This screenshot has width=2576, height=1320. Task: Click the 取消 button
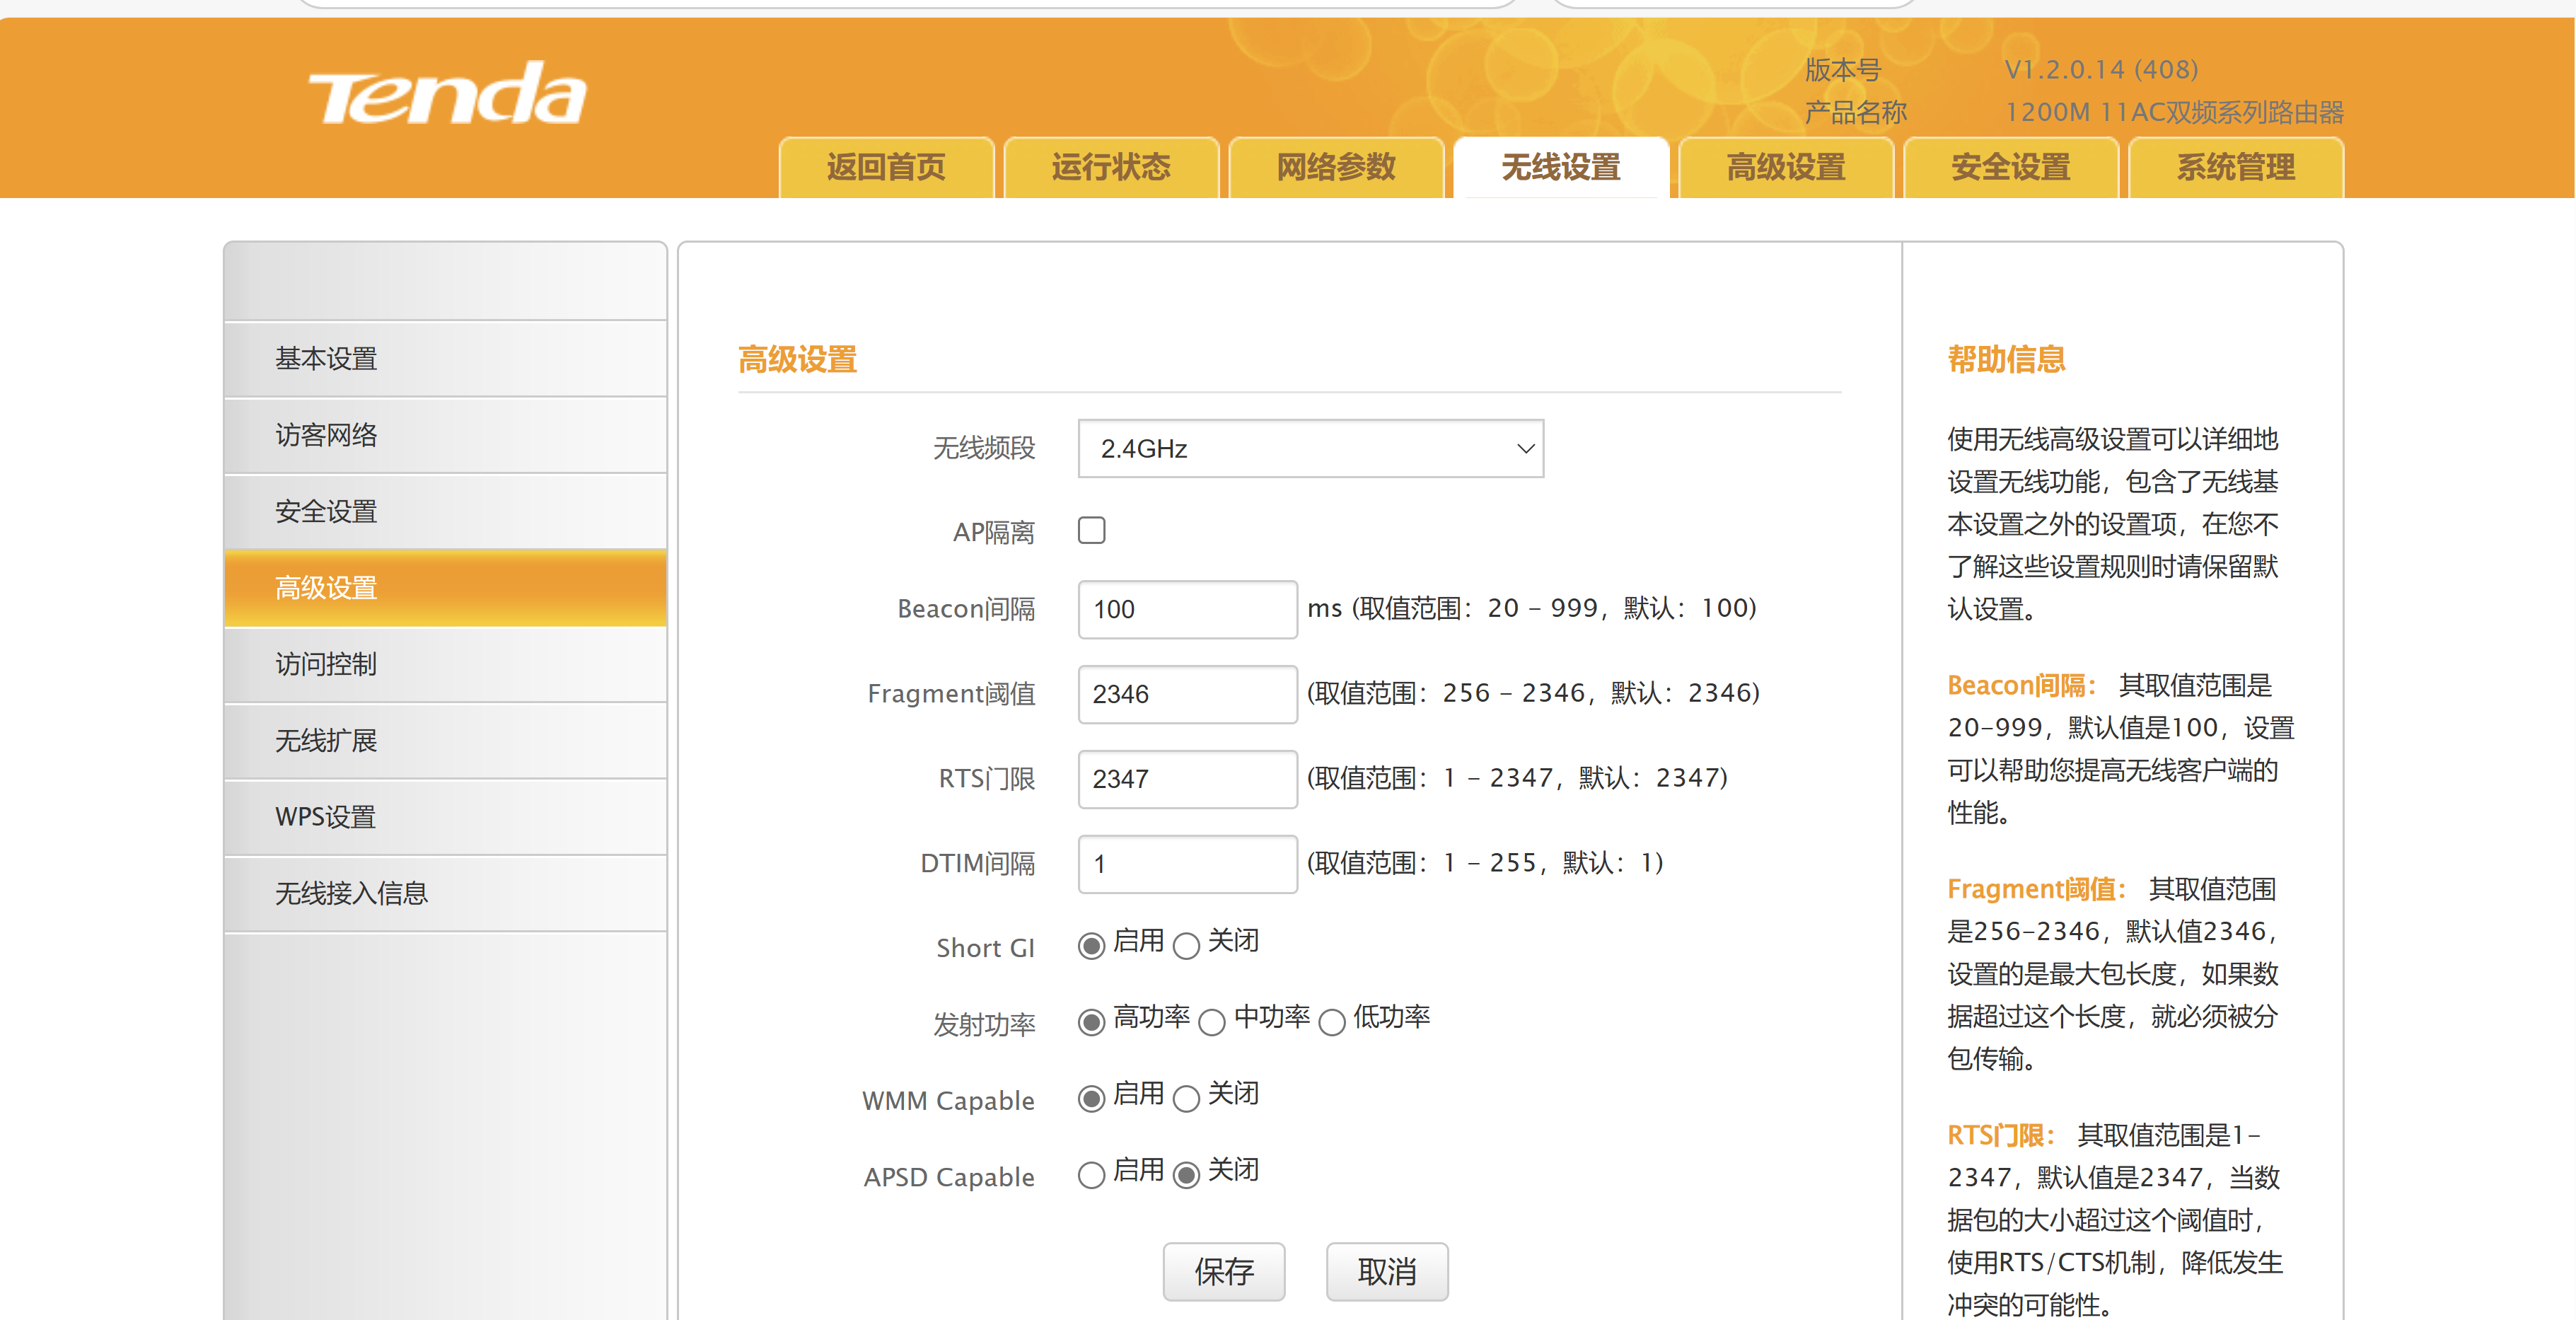[1386, 1271]
